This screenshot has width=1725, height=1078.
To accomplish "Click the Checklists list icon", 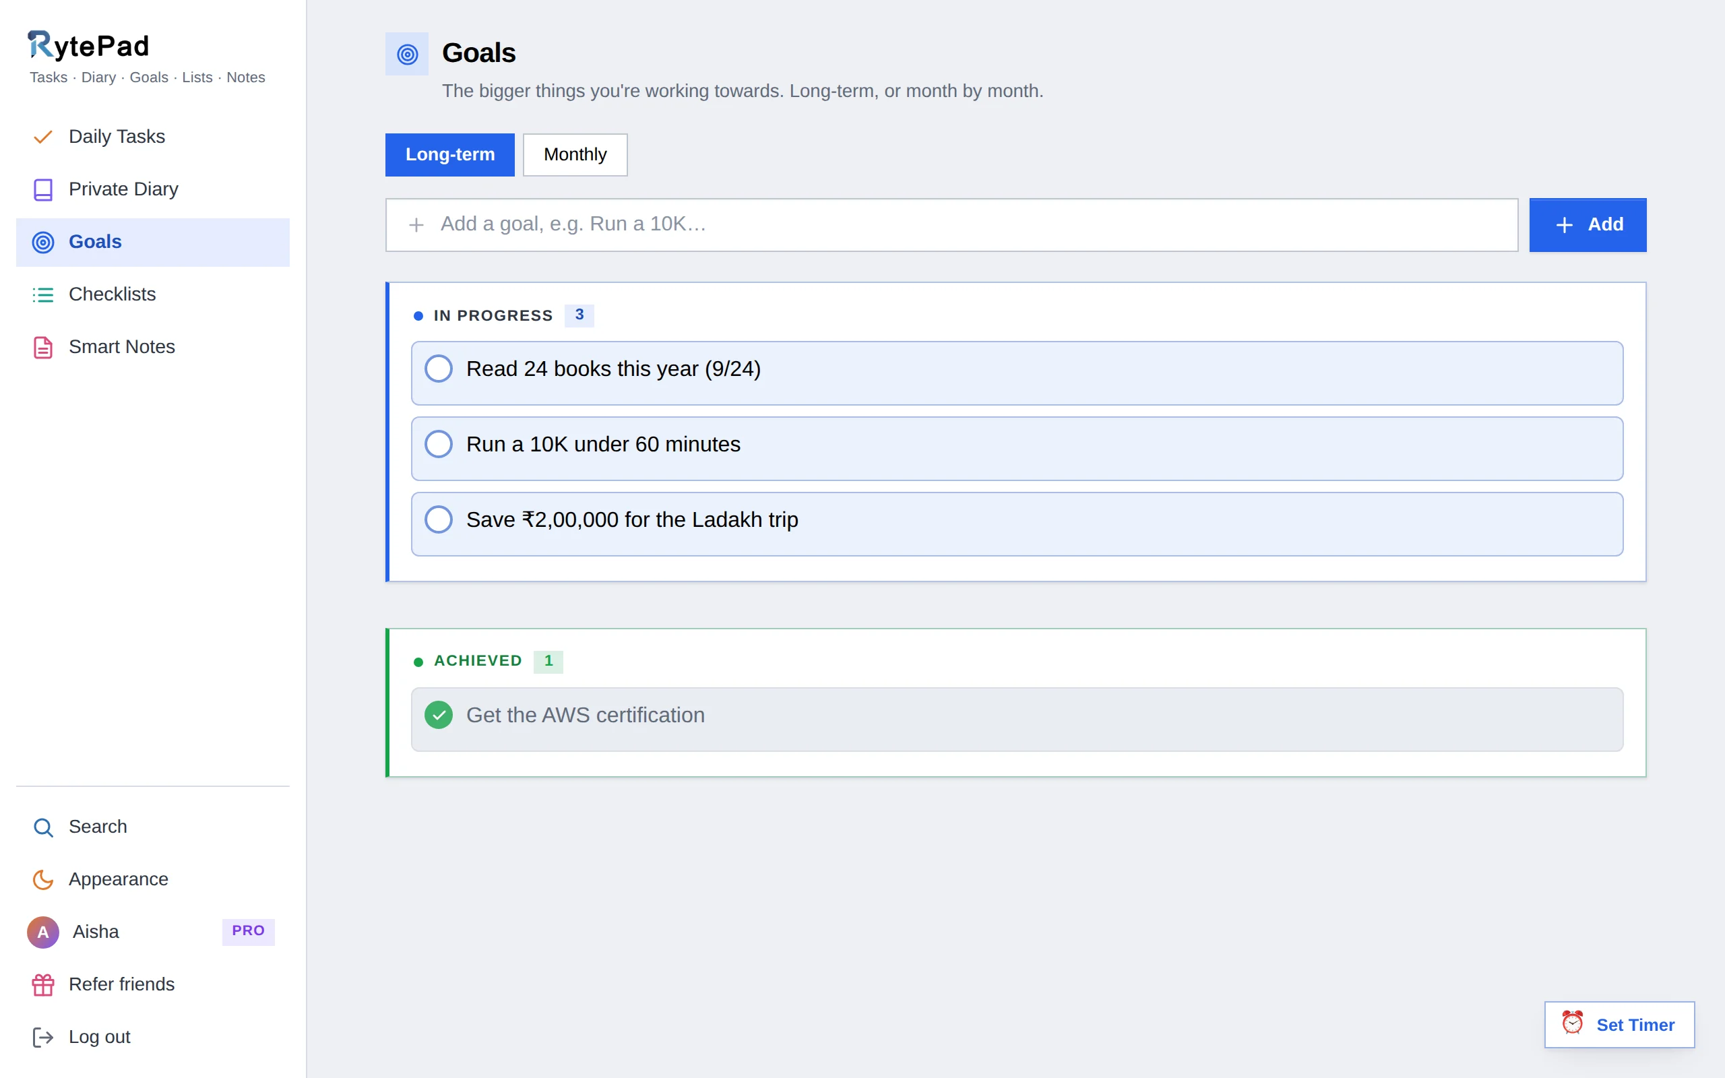I will pyautogui.click(x=42, y=294).
